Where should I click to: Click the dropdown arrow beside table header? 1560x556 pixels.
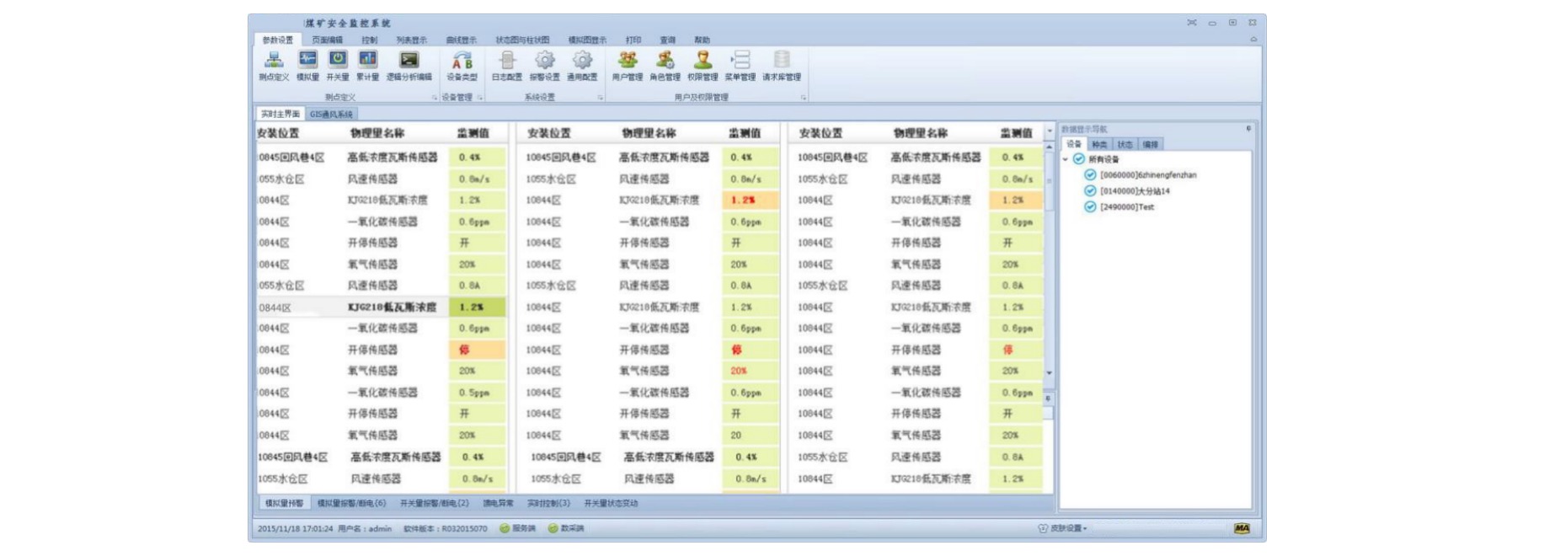pyautogui.click(x=1050, y=131)
